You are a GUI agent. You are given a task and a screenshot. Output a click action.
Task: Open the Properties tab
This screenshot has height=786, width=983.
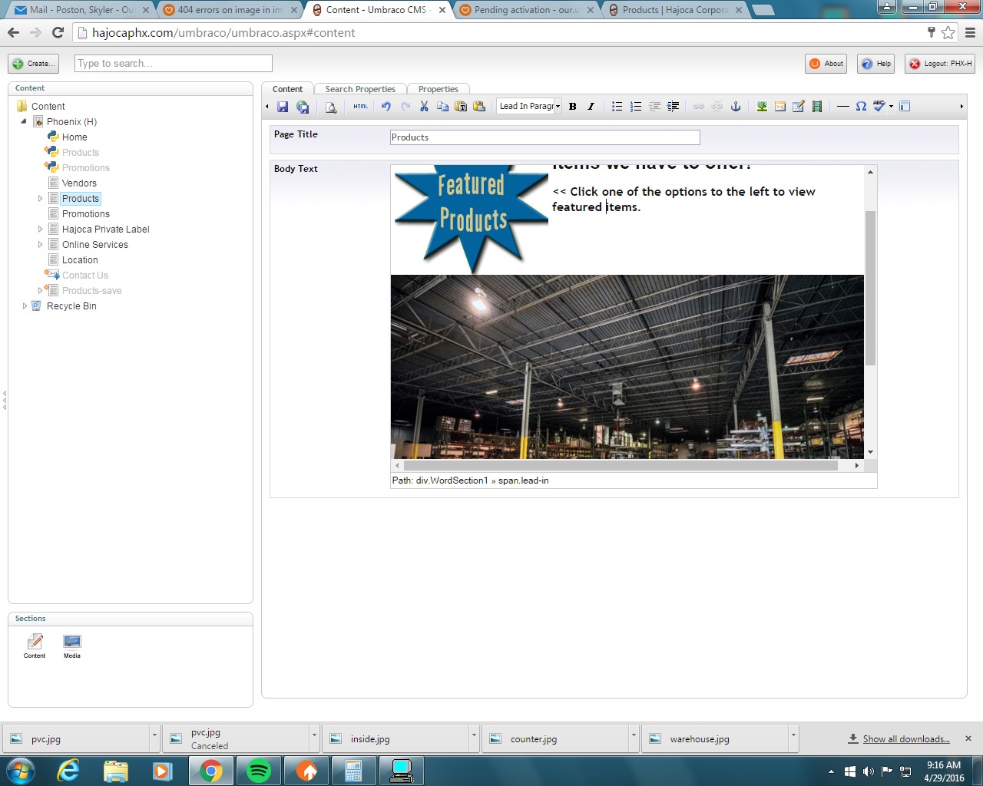click(439, 88)
